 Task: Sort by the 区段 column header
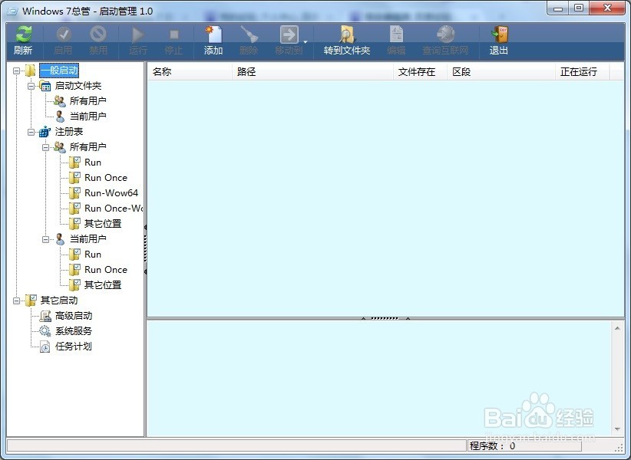[x=501, y=71]
